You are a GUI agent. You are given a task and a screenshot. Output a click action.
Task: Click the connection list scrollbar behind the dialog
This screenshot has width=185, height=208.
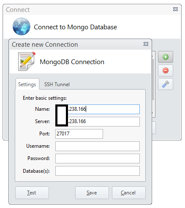(153, 80)
